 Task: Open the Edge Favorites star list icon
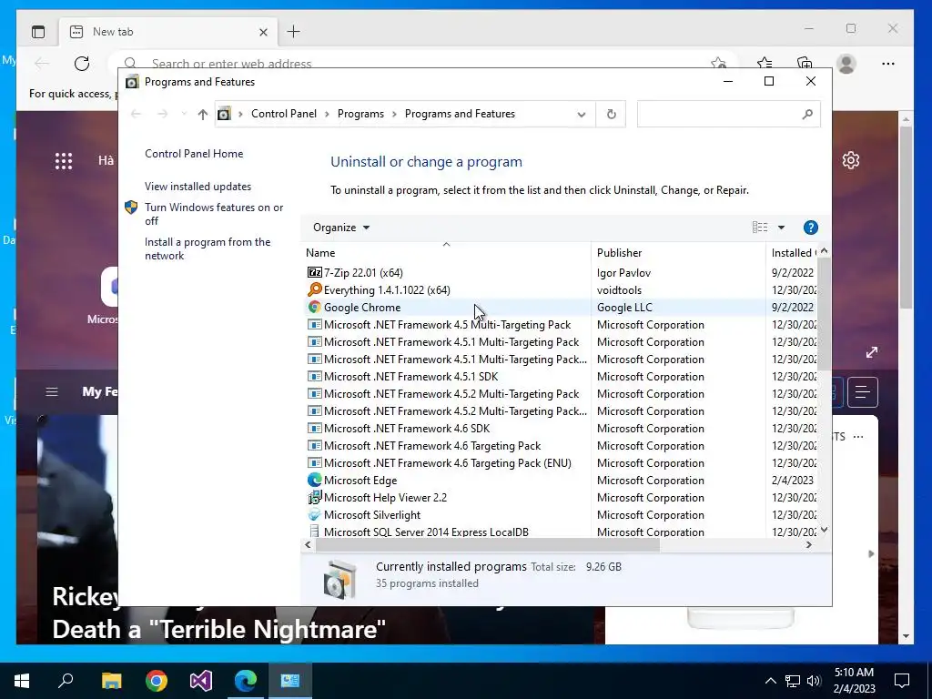pyautogui.click(x=765, y=64)
